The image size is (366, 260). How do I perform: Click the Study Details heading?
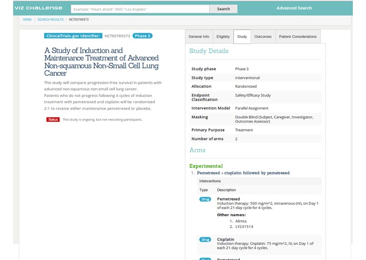tap(209, 51)
